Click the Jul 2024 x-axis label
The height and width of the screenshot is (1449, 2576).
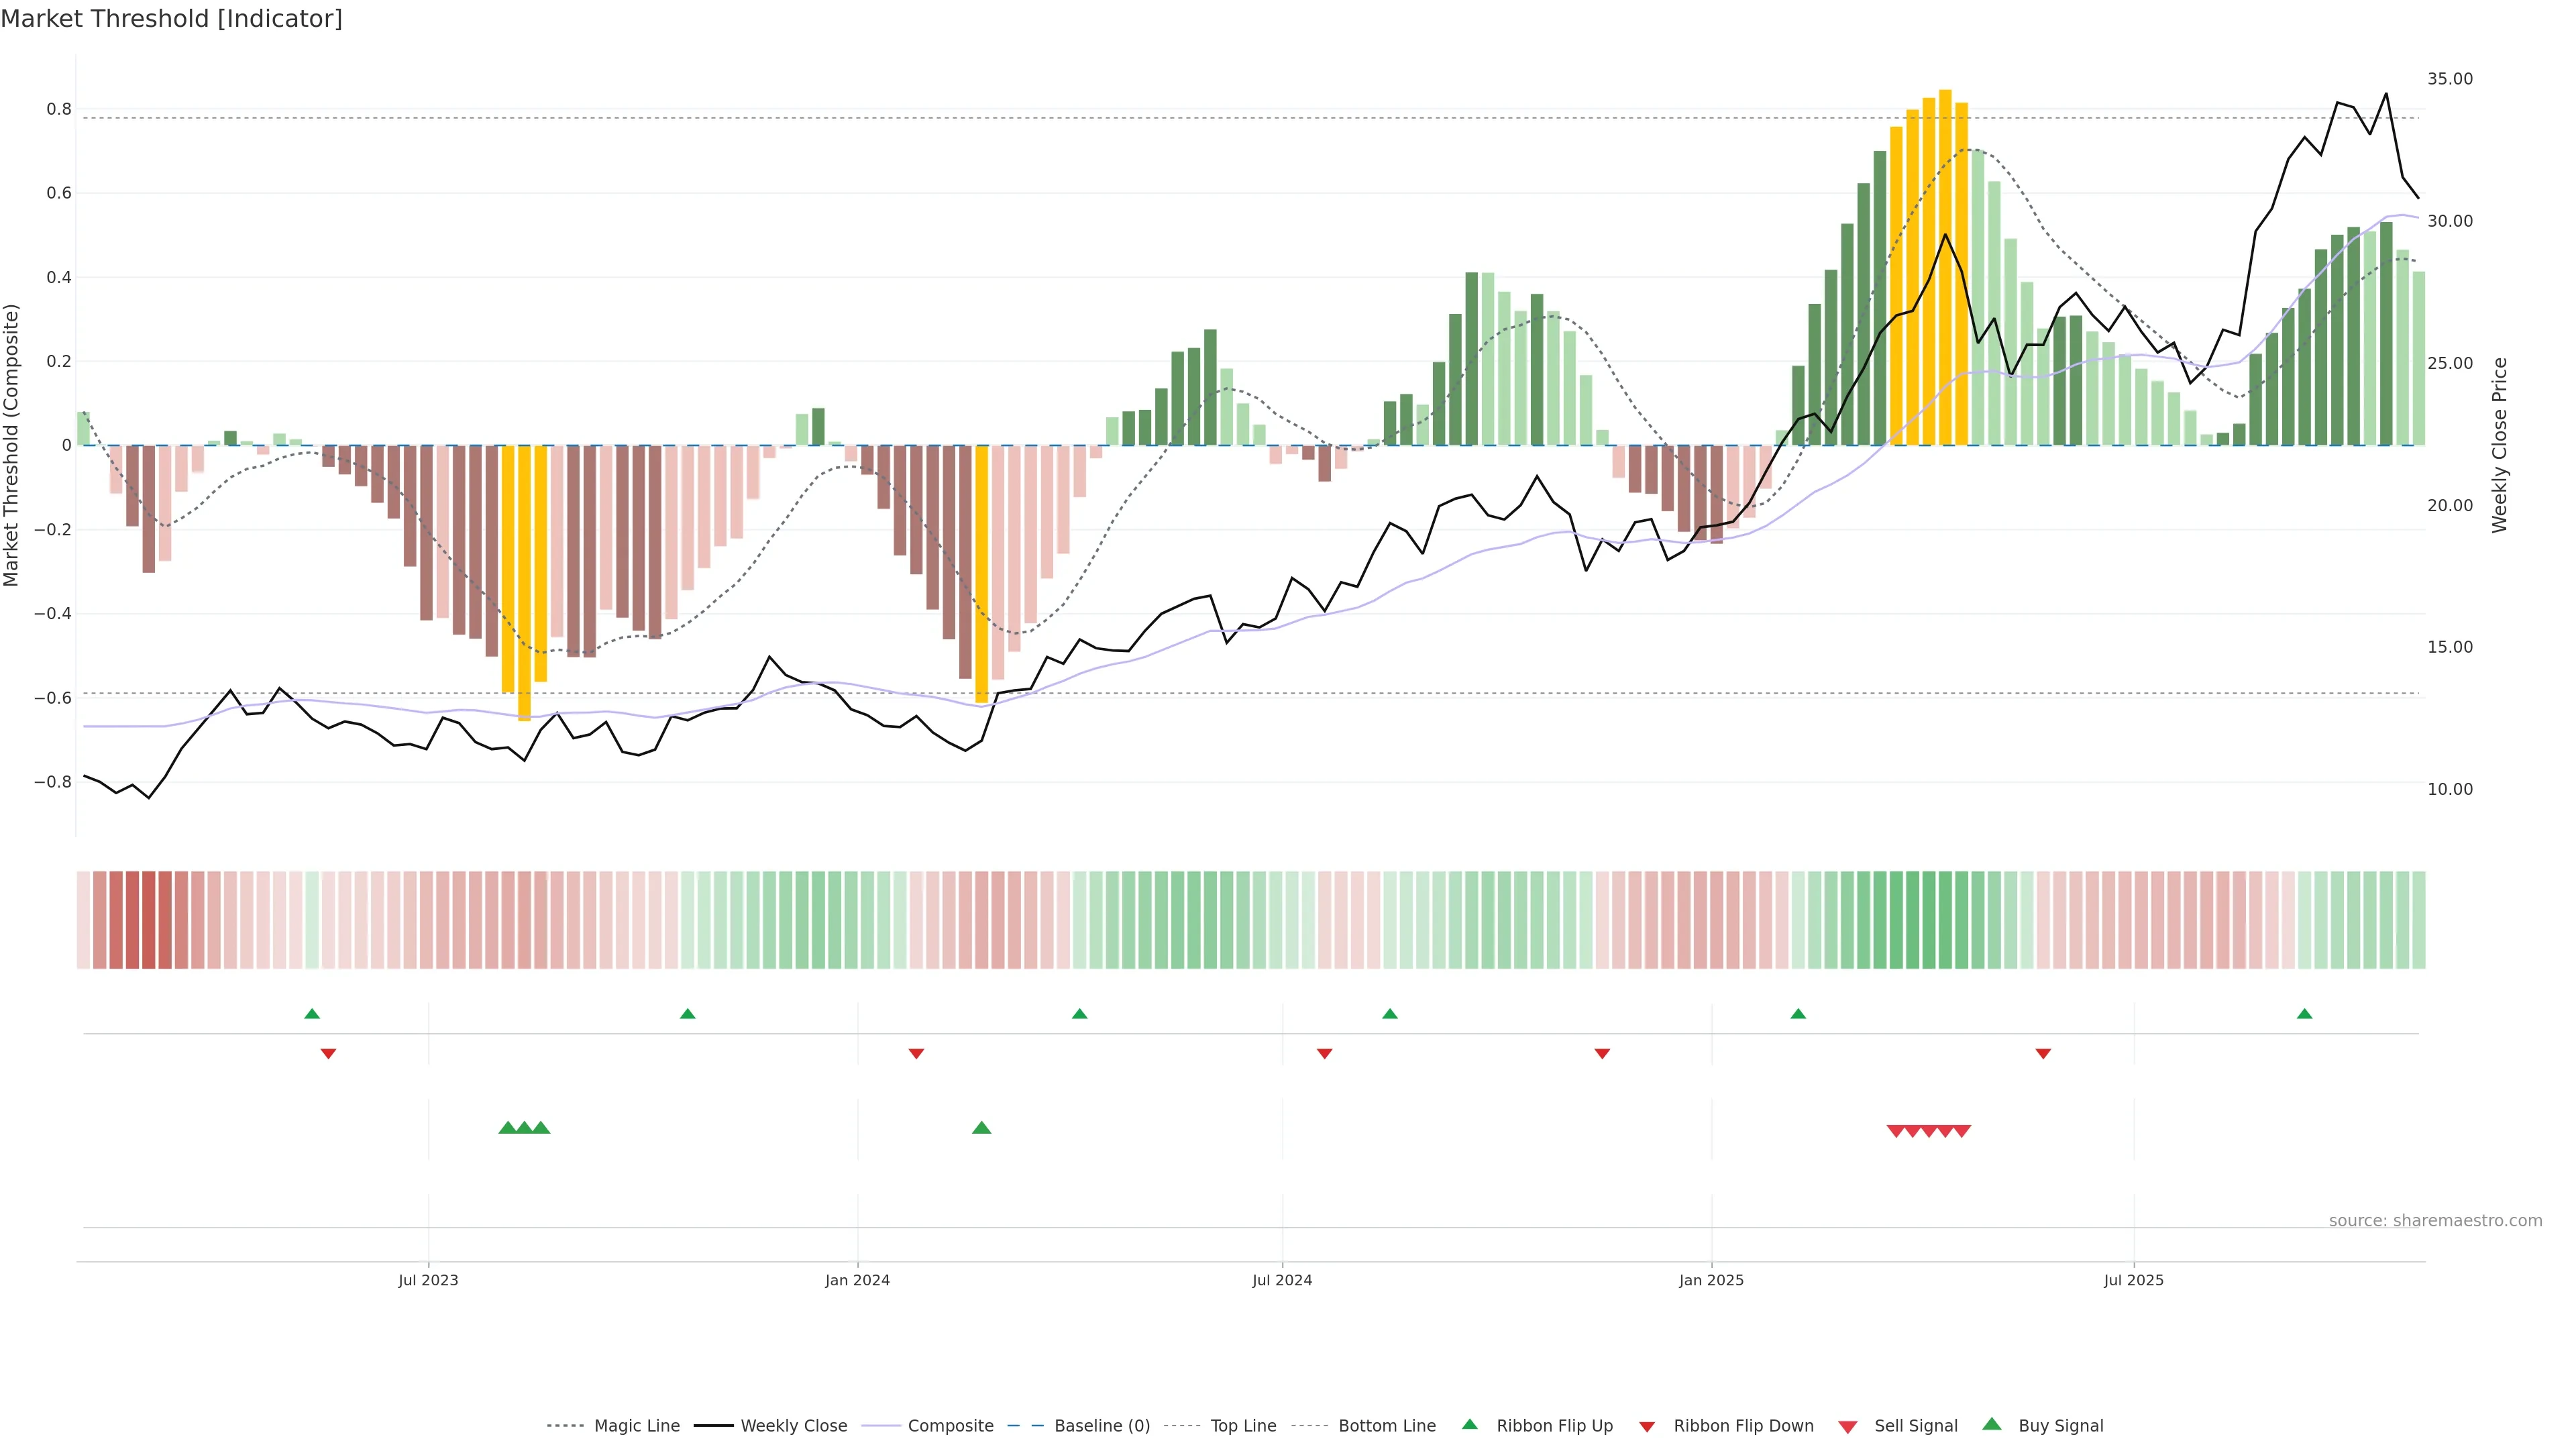[1282, 1280]
